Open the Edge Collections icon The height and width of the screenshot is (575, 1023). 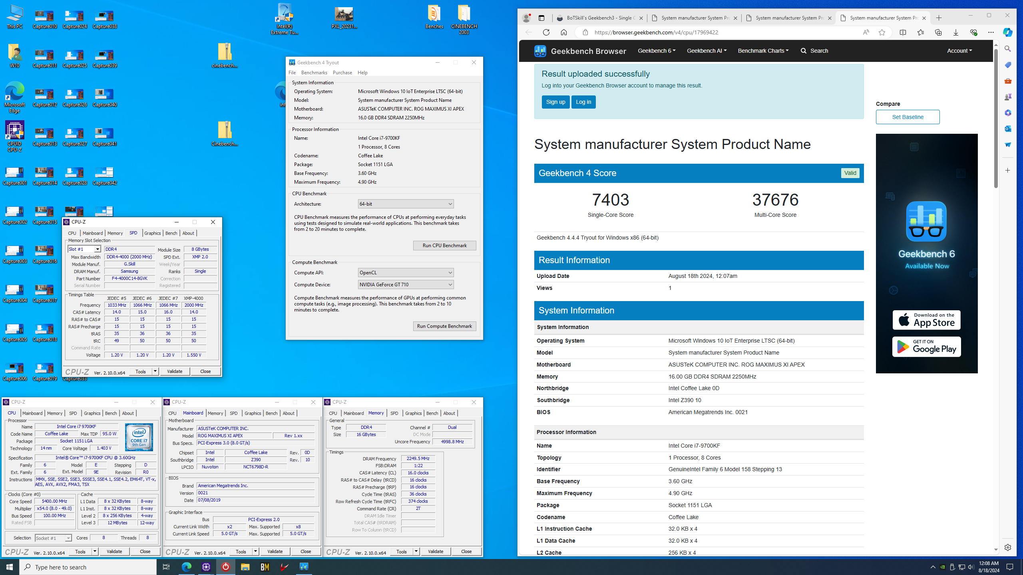[938, 32]
